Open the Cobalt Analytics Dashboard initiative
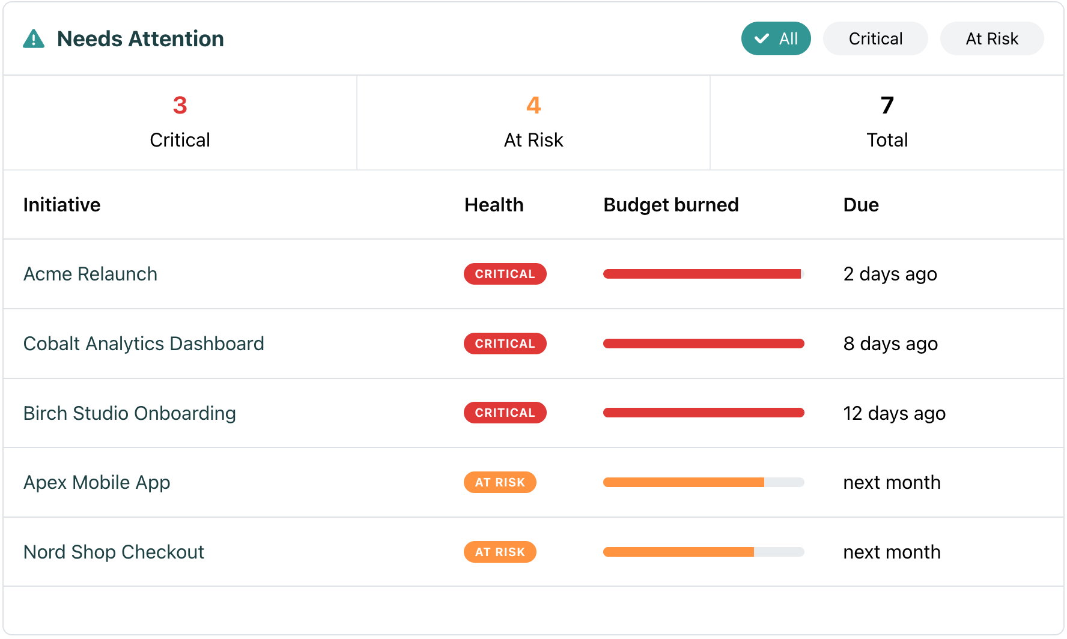The image size is (1067, 639). 144,344
